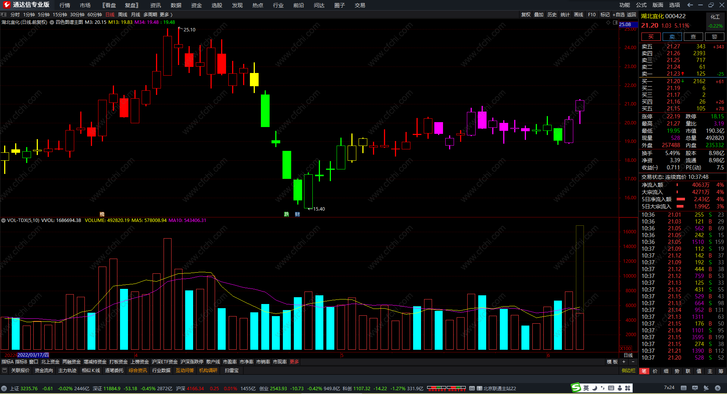Open the 公式 menu
This screenshot has height=394, width=727.
coord(641,5)
